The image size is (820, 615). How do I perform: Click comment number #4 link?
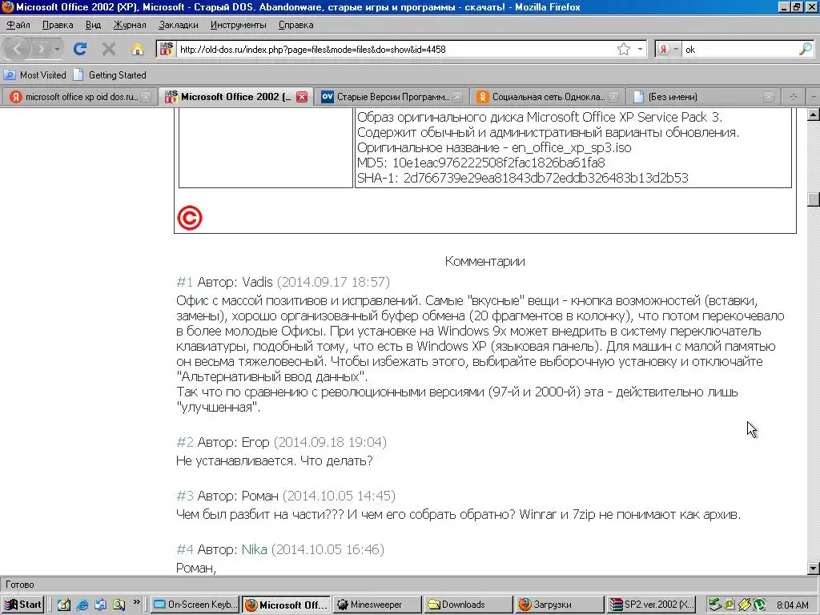coord(185,549)
